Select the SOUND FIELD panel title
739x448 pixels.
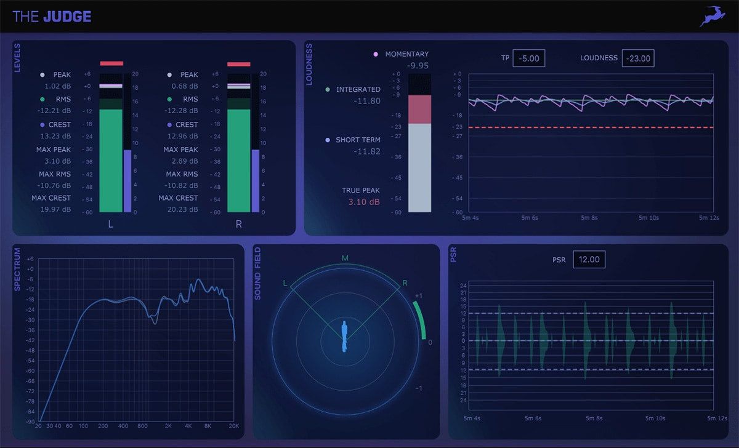(257, 273)
